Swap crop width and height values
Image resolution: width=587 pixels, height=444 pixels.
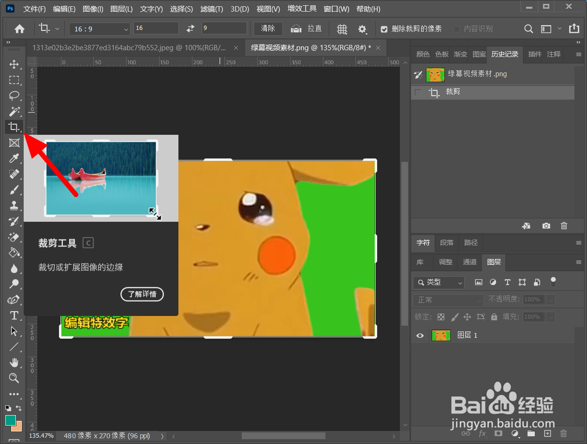point(191,29)
